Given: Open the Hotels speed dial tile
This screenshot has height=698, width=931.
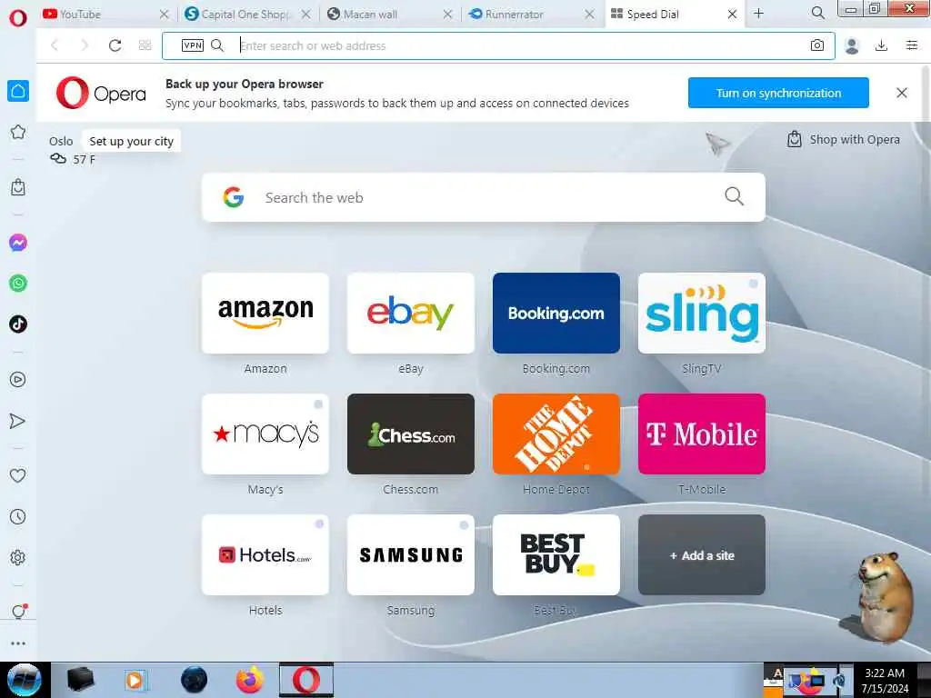Looking at the screenshot, I should coord(265,555).
